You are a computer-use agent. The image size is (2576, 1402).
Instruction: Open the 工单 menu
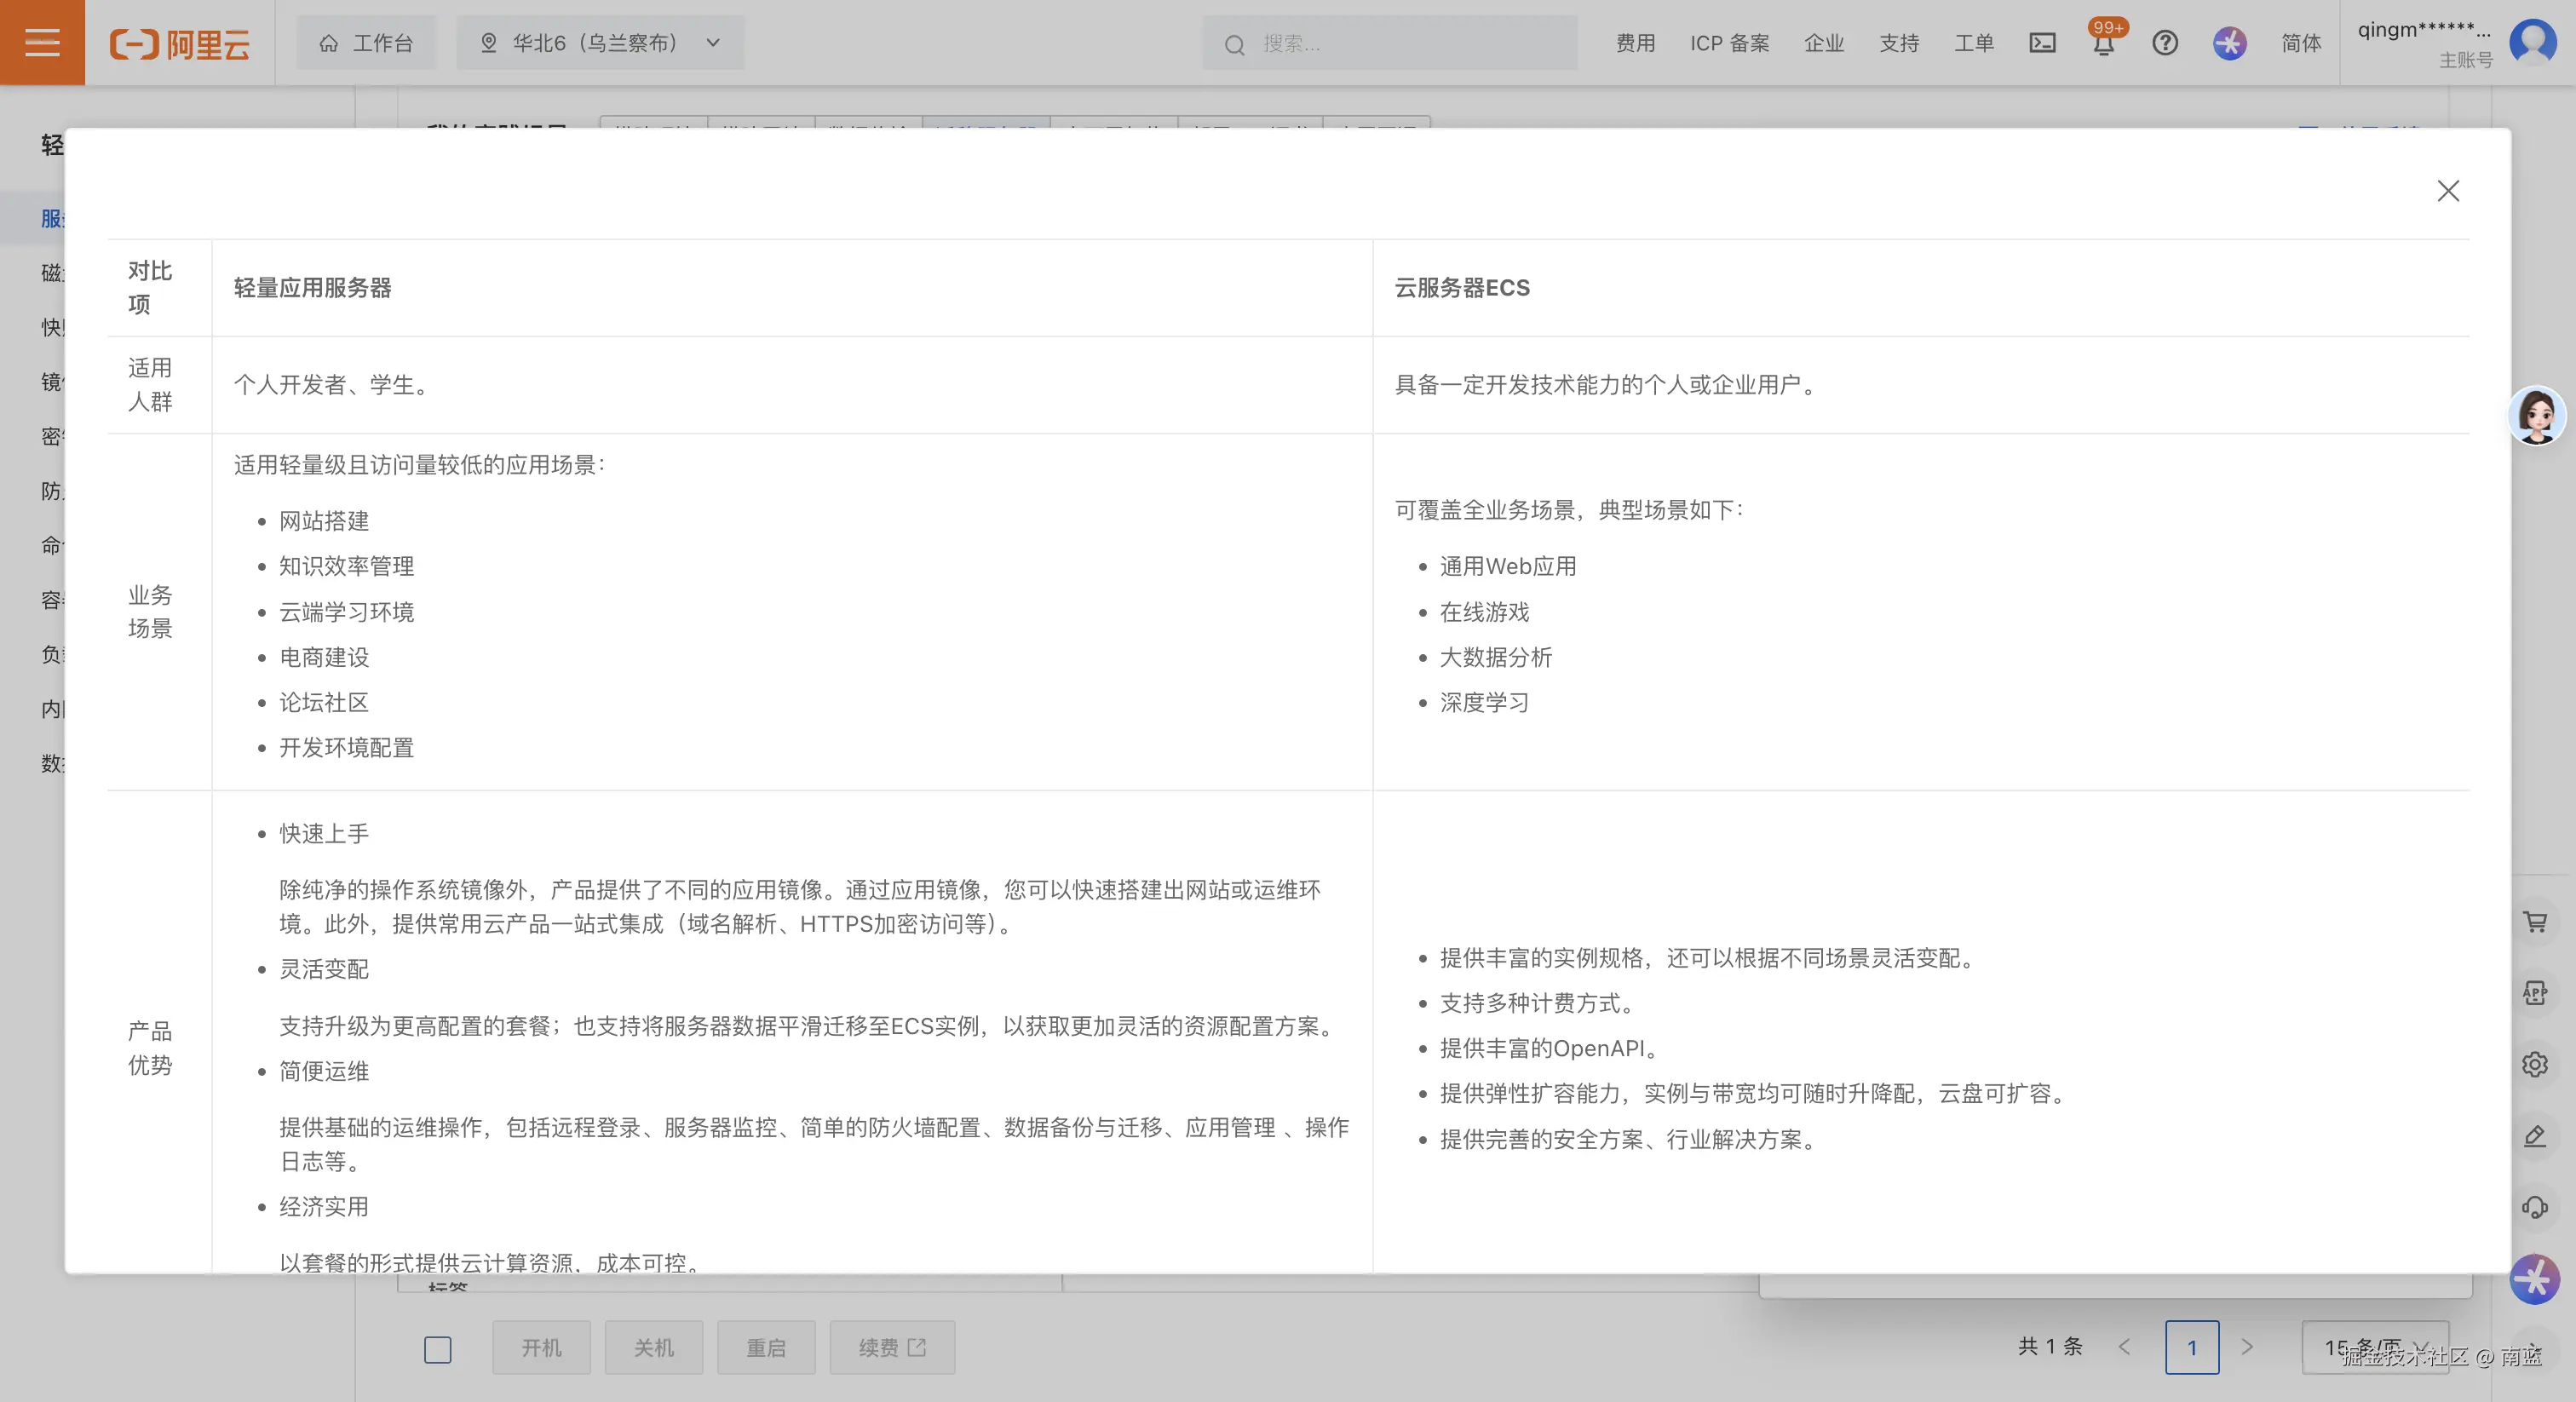point(1974,43)
